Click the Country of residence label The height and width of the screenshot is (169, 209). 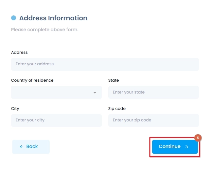click(x=32, y=80)
